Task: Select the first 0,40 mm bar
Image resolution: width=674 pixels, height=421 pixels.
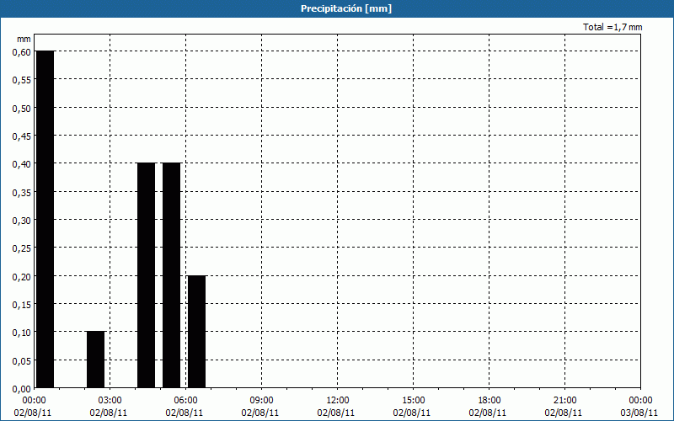Action: tap(146, 275)
